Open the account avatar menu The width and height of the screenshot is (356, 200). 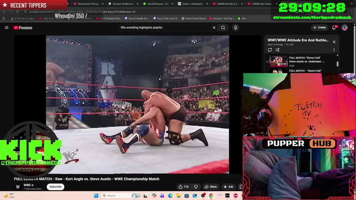click(x=345, y=27)
